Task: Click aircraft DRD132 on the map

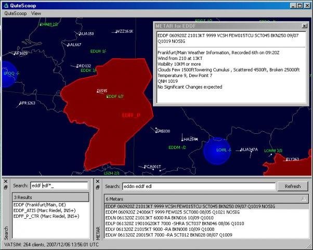Action: (x=84, y=66)
